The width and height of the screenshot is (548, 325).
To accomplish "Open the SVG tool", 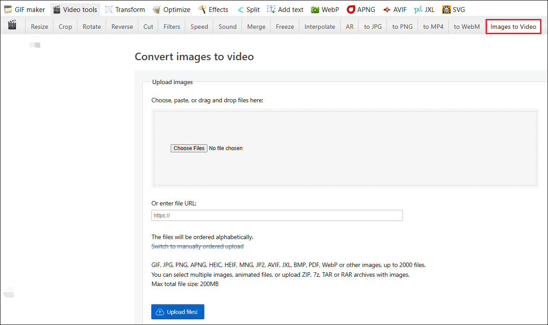I will [x=454, y=9].
